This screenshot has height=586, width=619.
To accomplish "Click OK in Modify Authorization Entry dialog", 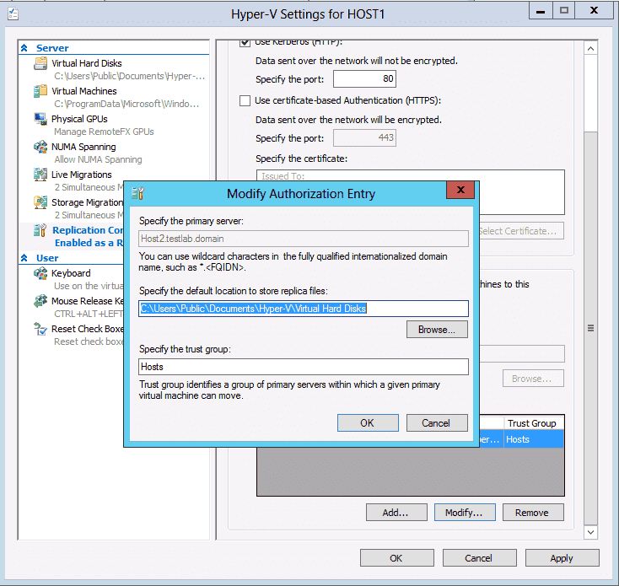I will point(368,423).
